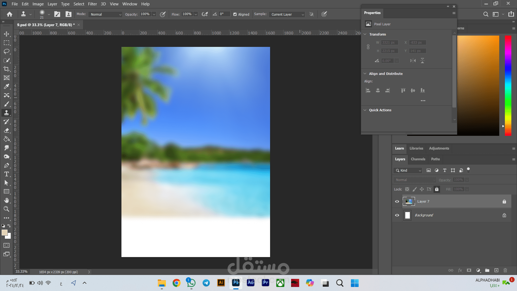This screenshot has height=291, width=517.
Task: Select the Pen tool
Action: pyautogui.click(x=6, y=165)
